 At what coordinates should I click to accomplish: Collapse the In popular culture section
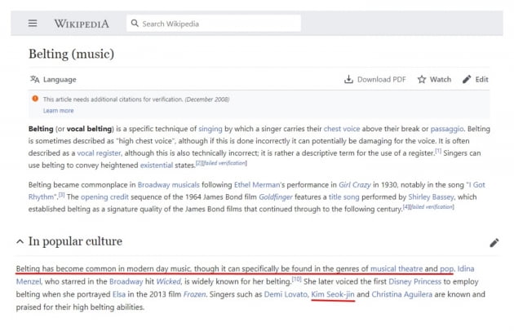pyautogui.click(x=20, y=242)
